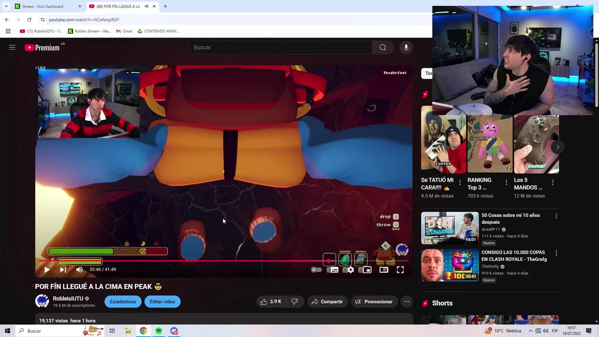Open the Gmail bookmark

[124, 31]
